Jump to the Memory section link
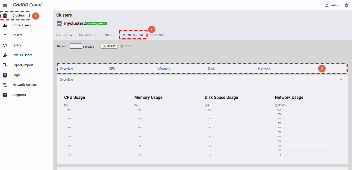Viewport: 352px width, 170px height. pyautogui.click(x=164, y=69)
